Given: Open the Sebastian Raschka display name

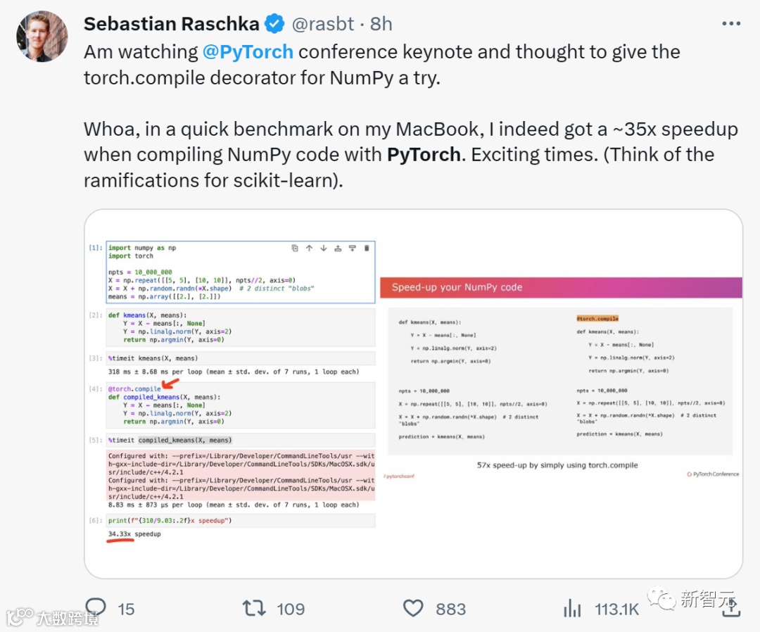Looking at the screenshot, I should click(172, 24).
